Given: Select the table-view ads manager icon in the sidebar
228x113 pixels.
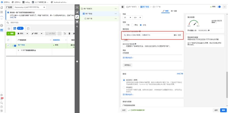Looking at the screenshot, I should (x=2, y=30).
